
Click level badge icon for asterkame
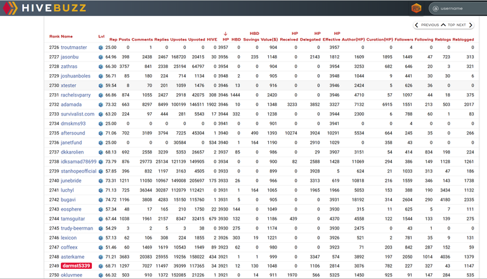pyautogui.click(x=101, y=257)
